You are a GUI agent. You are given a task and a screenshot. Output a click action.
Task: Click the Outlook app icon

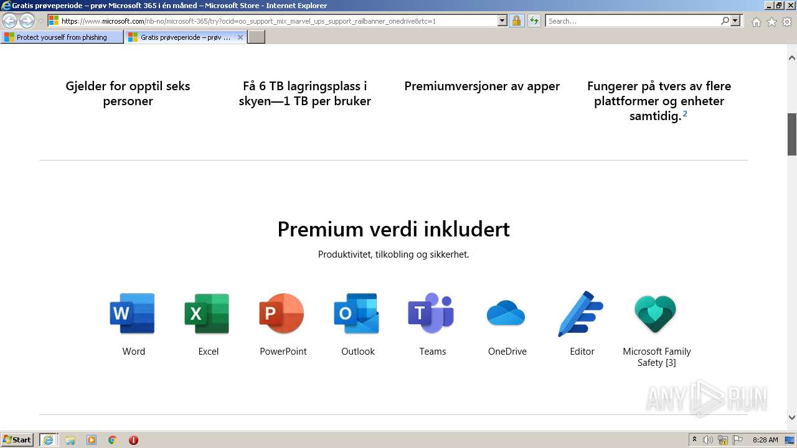pos(357,314)
